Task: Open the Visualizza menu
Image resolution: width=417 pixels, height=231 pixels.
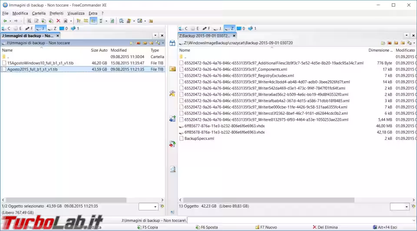Action: click(76, 13)
